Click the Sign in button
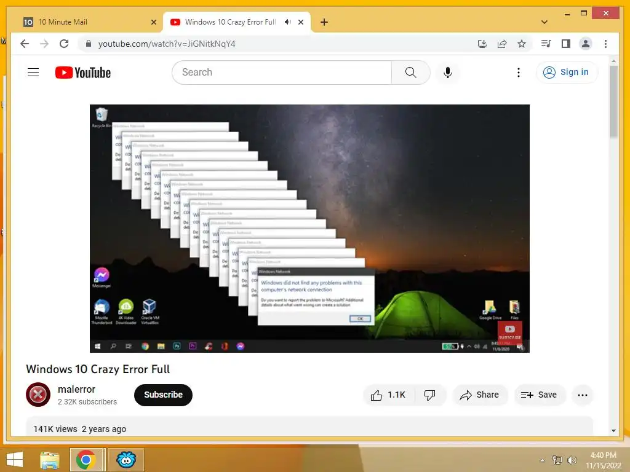 [567, 73]
